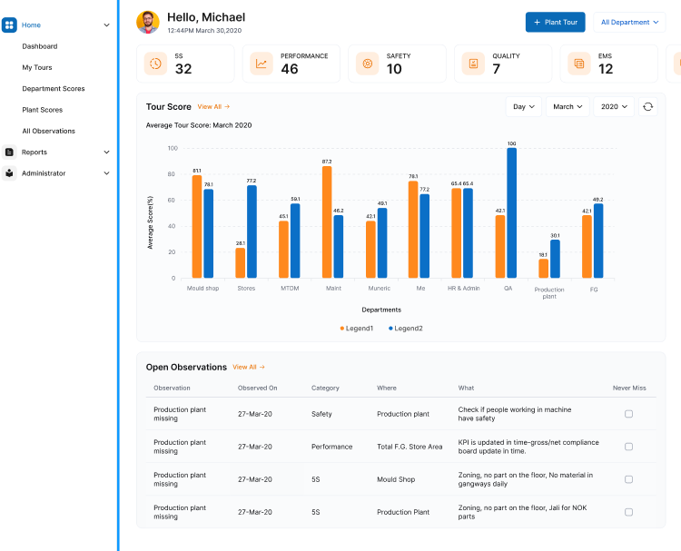Check Never Miss for the Safety observation
This screenshot has height=551, width=681.
[x=628, y=414]
